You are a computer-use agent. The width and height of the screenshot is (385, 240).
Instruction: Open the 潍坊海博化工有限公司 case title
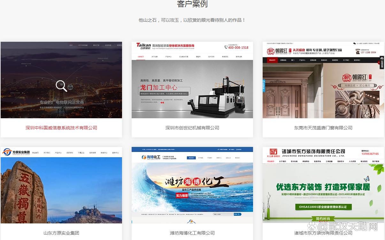tap(192, 233)
